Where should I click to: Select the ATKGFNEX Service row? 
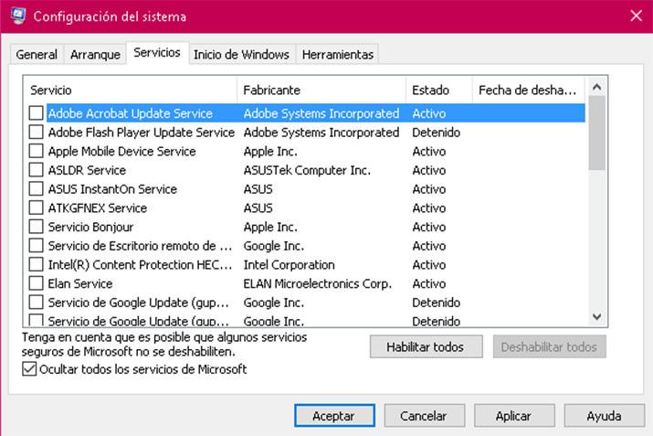click(307, 208)
